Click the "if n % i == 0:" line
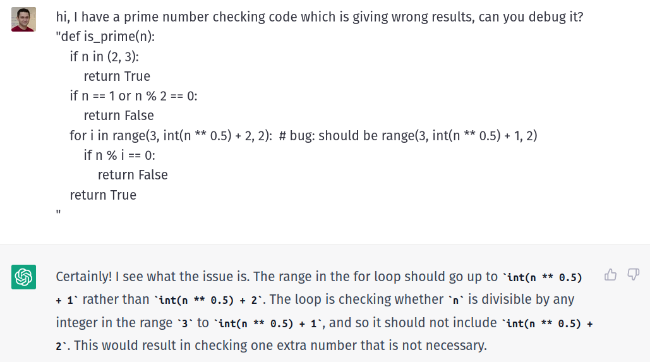Screen dimensions: 650x362 tap(119, 155)
